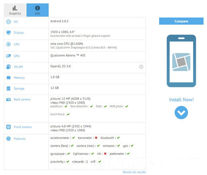Click the Front camera lens icon

point(8,127)
